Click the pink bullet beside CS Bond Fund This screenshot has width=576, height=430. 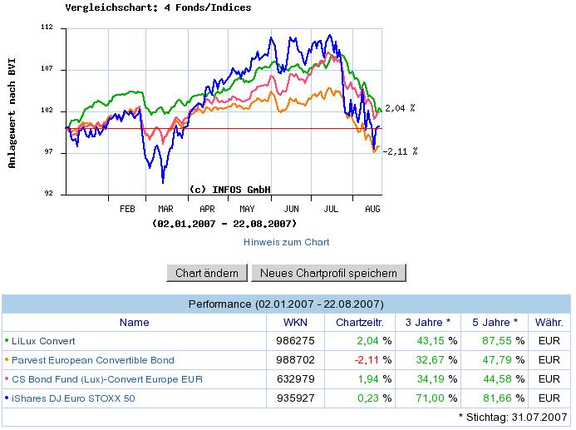coord(7,379)
